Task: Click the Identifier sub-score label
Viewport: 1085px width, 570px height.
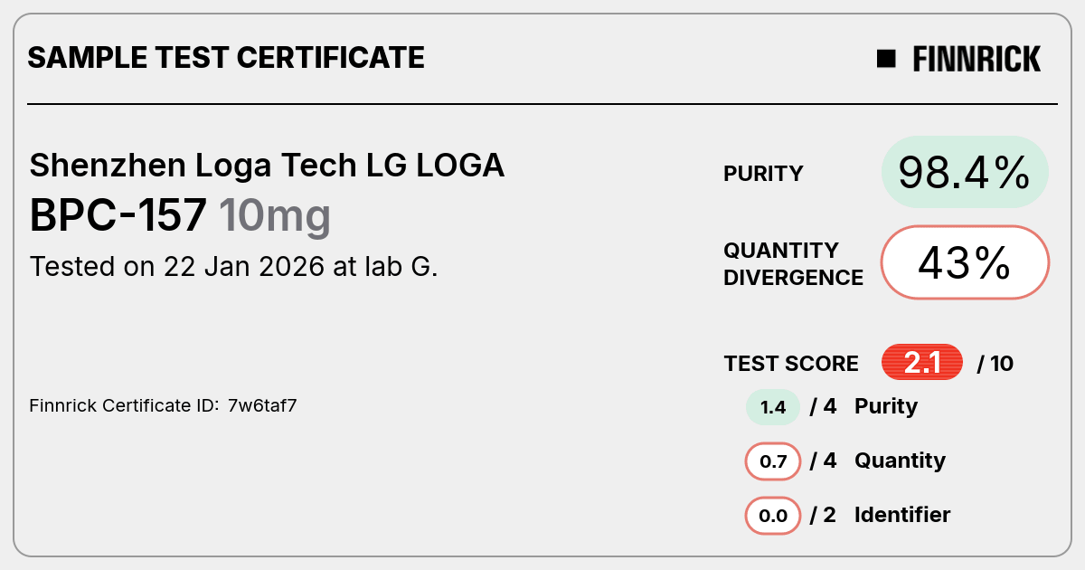Action: point(902,515)
